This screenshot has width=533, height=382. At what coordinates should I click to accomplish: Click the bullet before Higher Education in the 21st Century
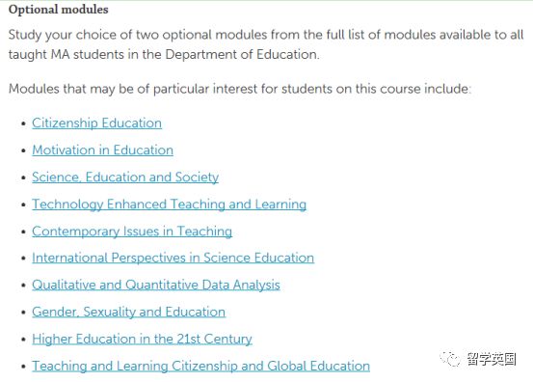[23, 340]
